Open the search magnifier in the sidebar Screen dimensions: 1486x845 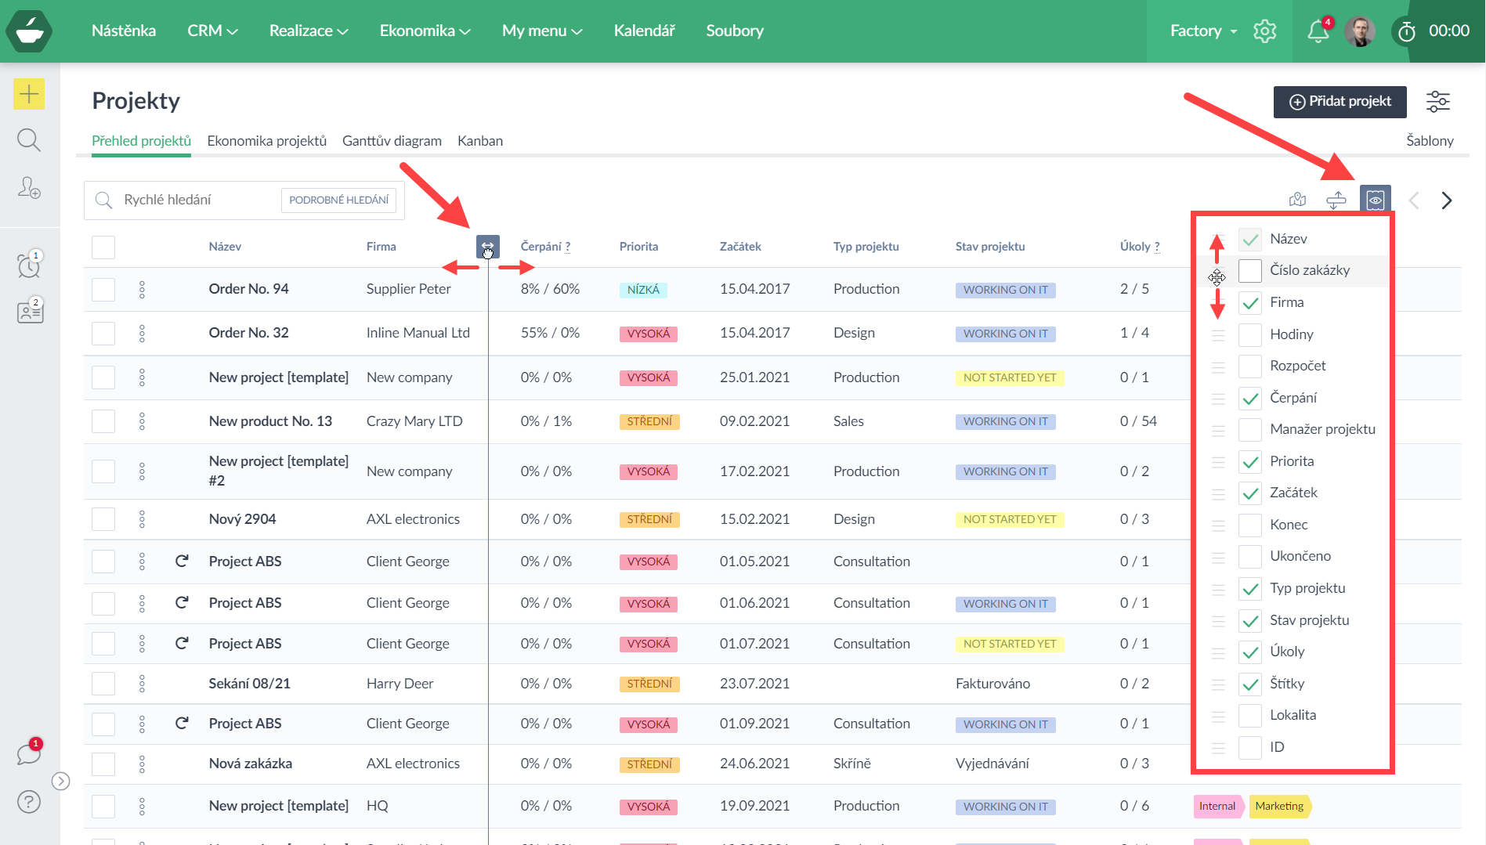point(29,140)
